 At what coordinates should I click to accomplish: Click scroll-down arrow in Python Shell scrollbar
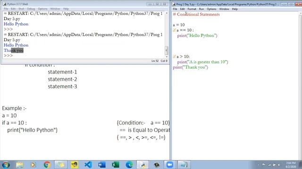167,57
